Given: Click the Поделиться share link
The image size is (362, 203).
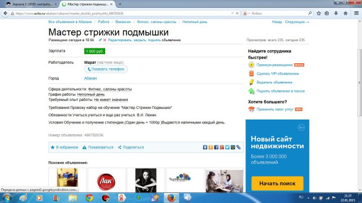Looking at the screenshot, I should click(x=131, y=147).
